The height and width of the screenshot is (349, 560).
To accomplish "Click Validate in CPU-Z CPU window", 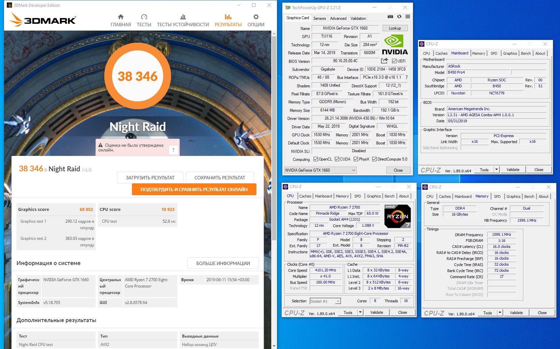I will pos(377,312).
